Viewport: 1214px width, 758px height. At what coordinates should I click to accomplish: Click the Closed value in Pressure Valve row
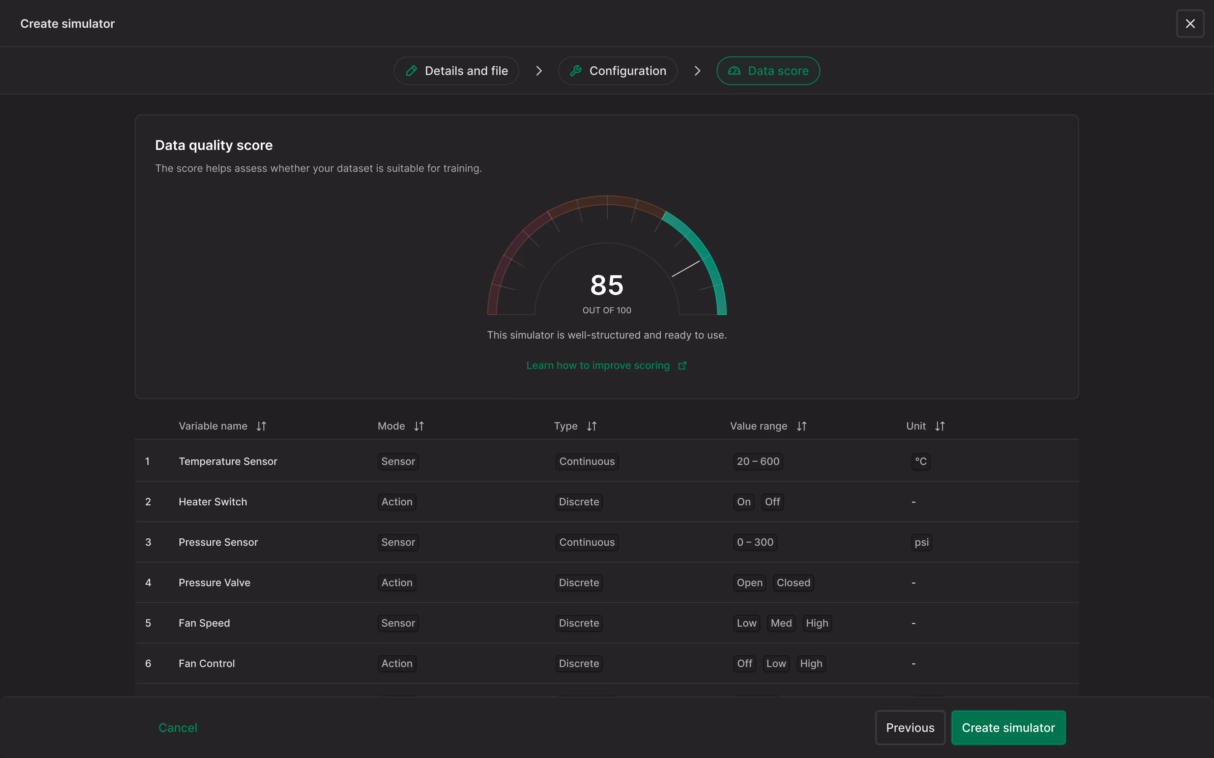click(793, 582)
